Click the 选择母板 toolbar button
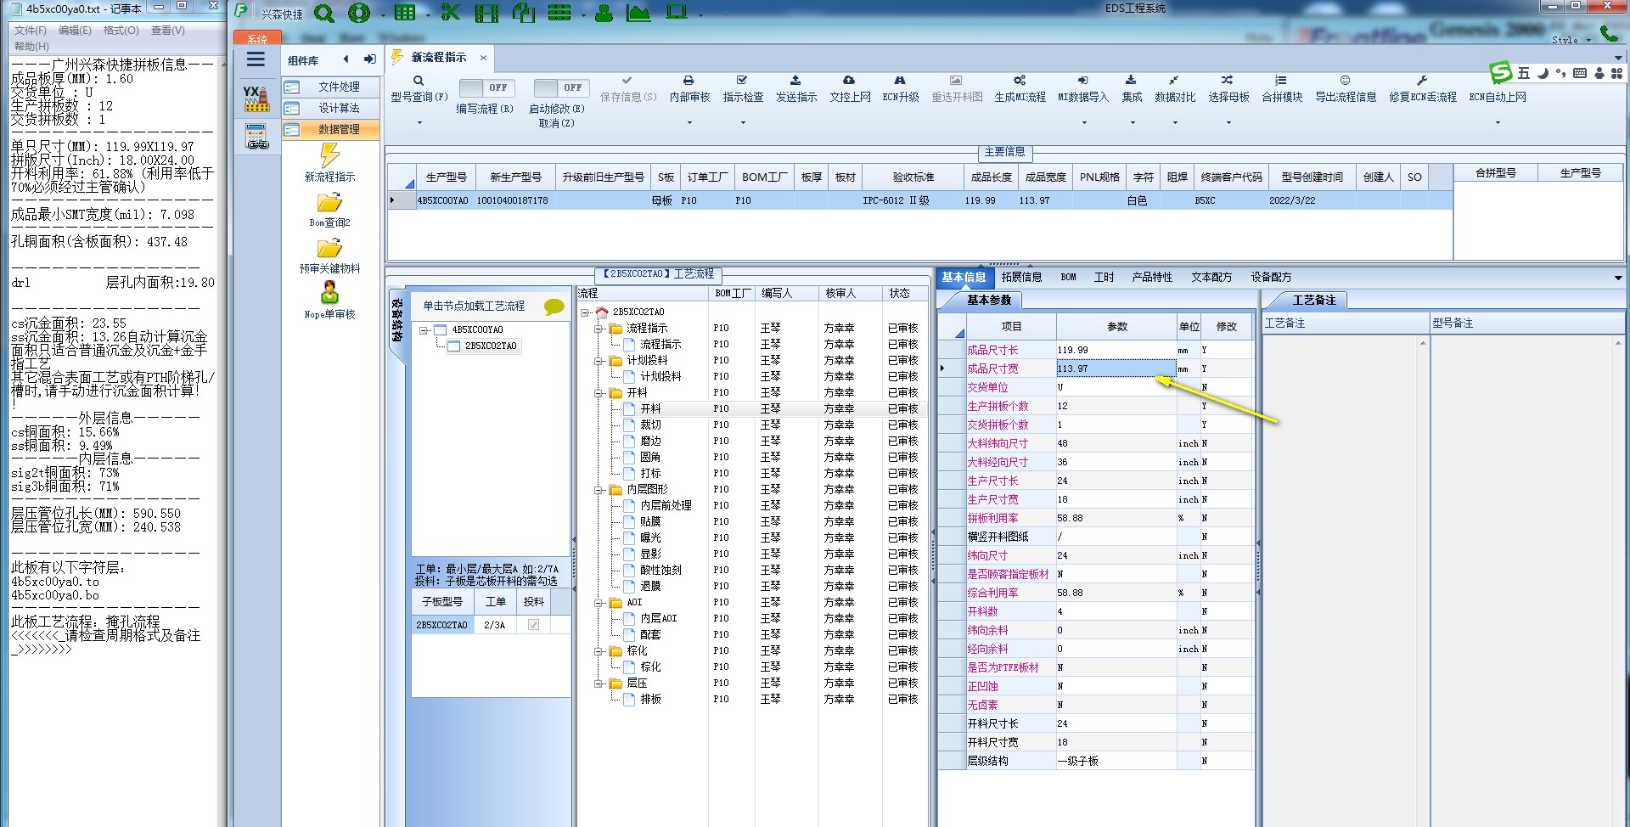This screenshot has width=1630, height=827. pos(1228,88)
